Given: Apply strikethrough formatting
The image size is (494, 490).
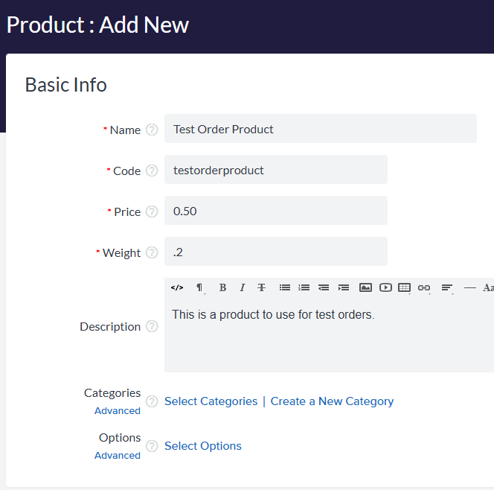Looking at the screenshot, I should point(261,287).
